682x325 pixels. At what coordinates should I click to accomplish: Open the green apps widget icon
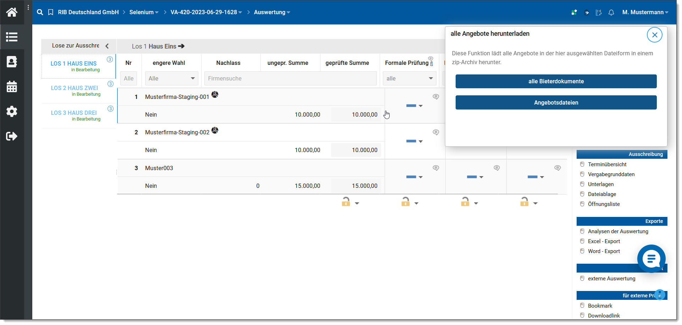coord(574,12)
